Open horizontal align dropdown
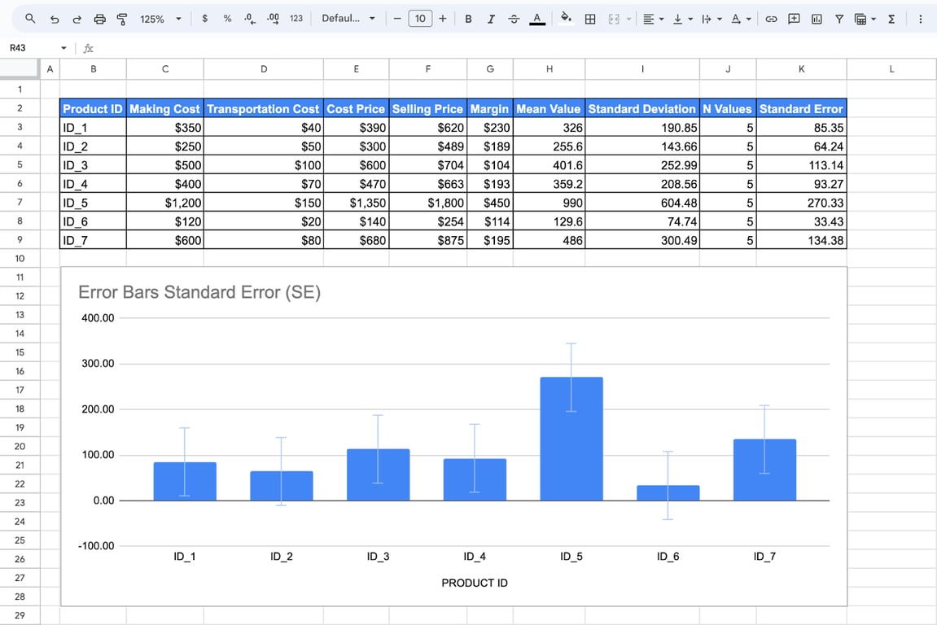Screen dimensions: 937x625 (653, 19)
